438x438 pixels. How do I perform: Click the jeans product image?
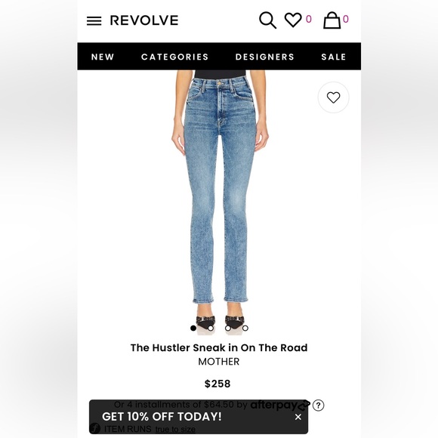(220, 196)
